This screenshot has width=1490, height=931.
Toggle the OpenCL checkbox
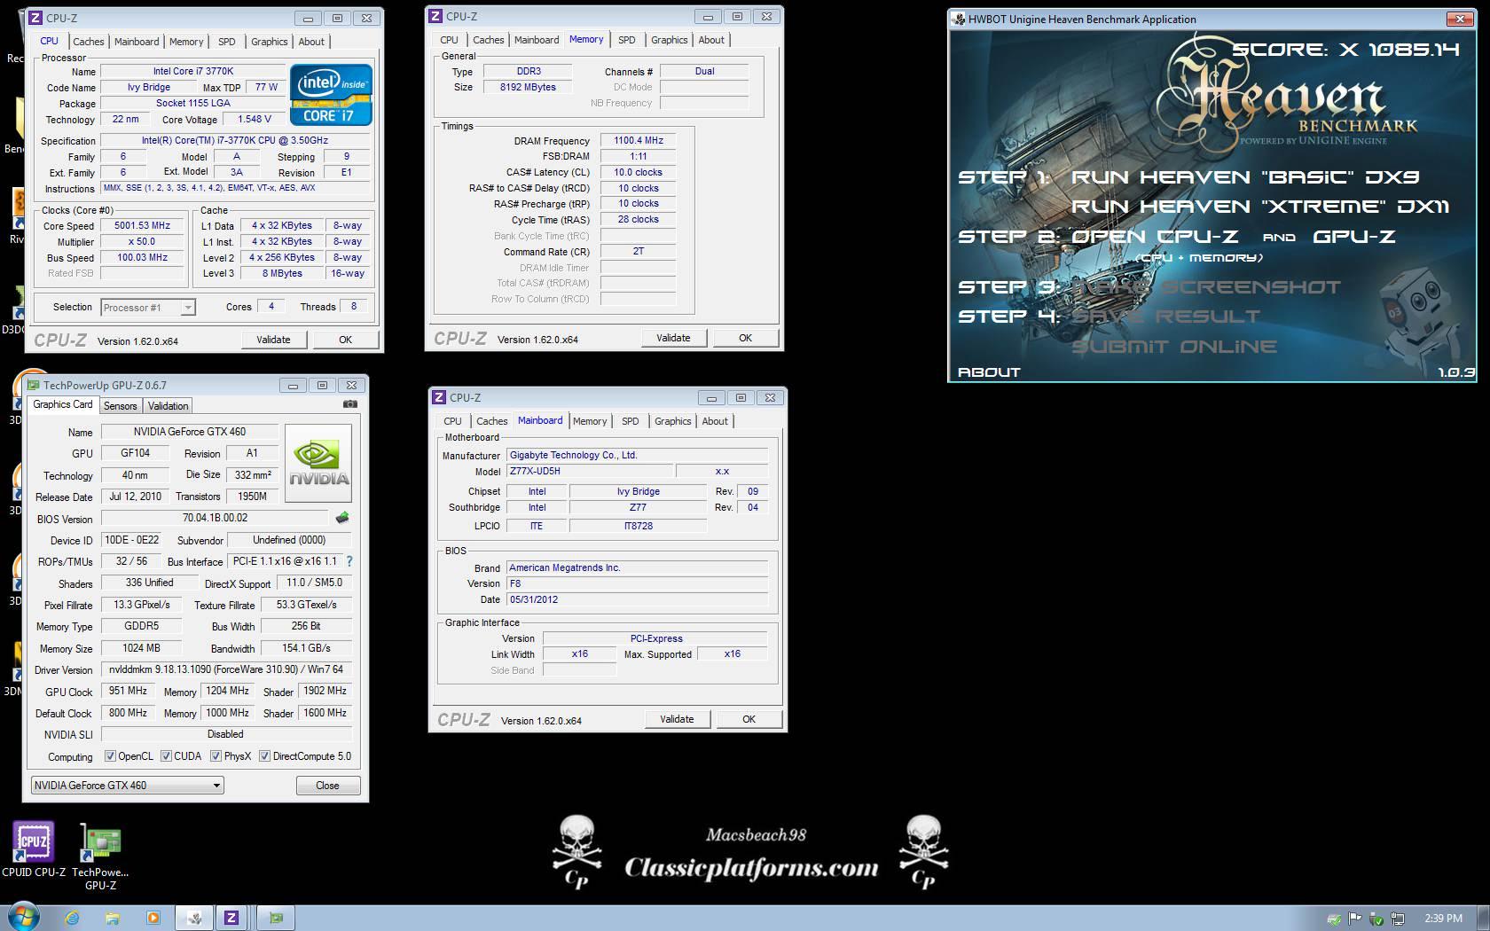[110, 756]
